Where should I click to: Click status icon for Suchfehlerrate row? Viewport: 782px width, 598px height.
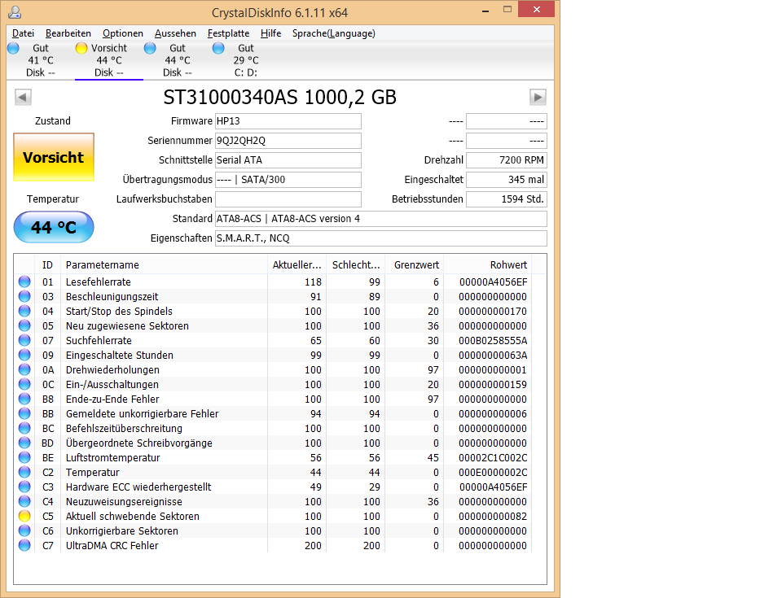coord(24,340)
